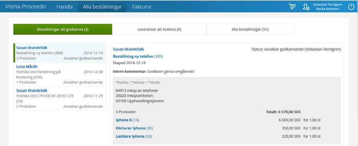
Task: Open the Handla menu
Action: 64,7
